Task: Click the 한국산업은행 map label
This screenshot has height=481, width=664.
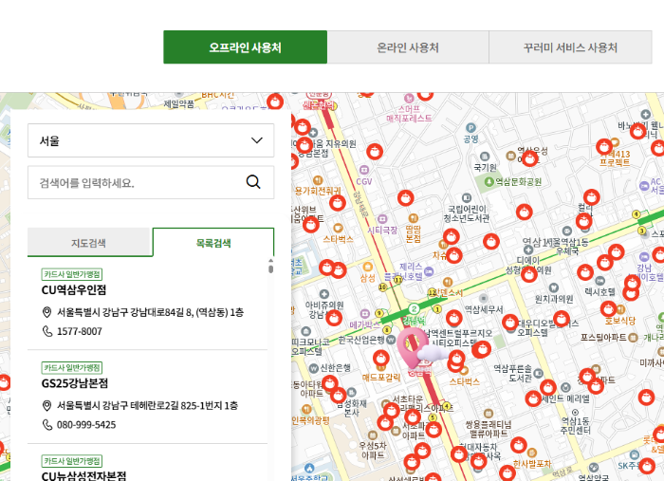Action: coord(361,340)
